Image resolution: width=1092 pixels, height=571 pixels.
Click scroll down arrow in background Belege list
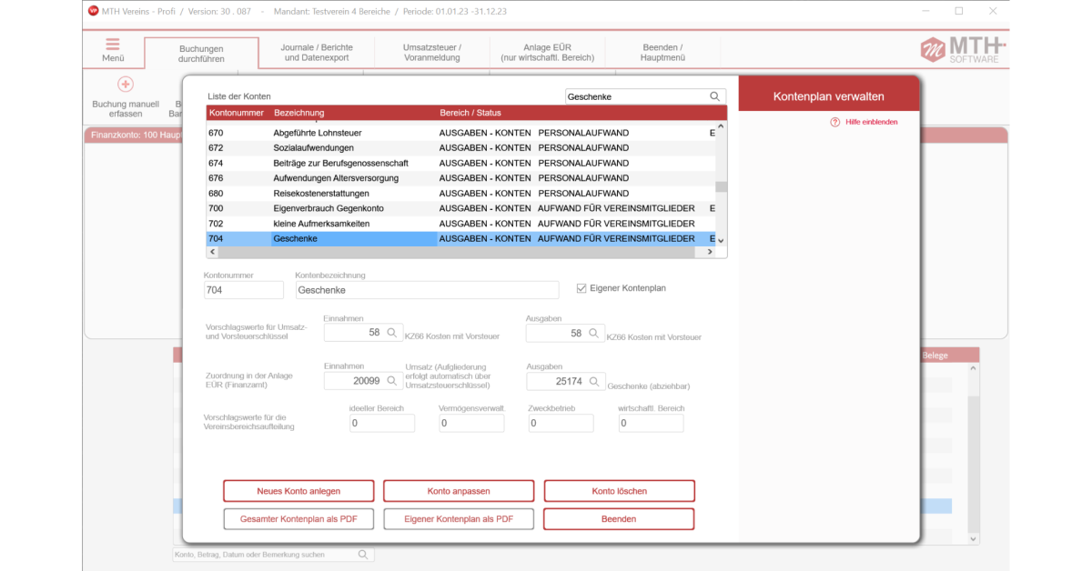click(974, 538)
